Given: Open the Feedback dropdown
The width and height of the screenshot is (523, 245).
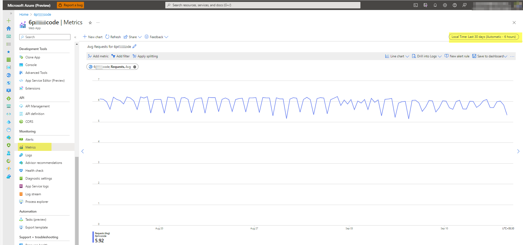Looking at the screenshot, I should [x=156, y=37].
